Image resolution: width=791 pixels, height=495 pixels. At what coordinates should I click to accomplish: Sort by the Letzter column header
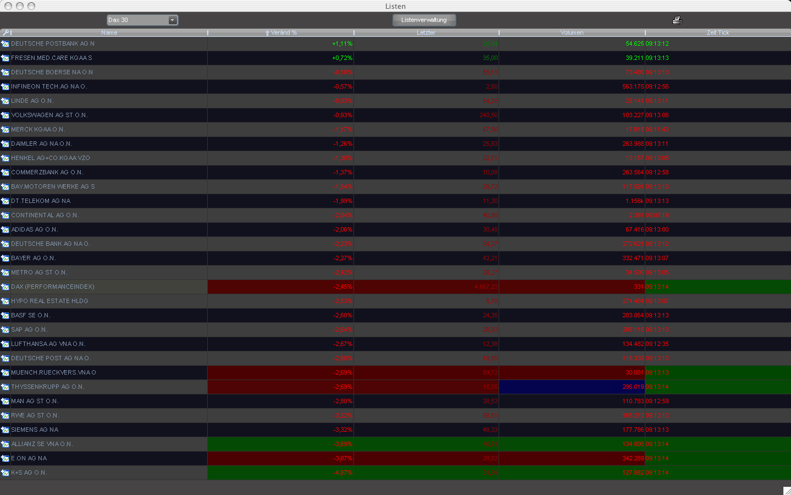click(x=426, y=32)
